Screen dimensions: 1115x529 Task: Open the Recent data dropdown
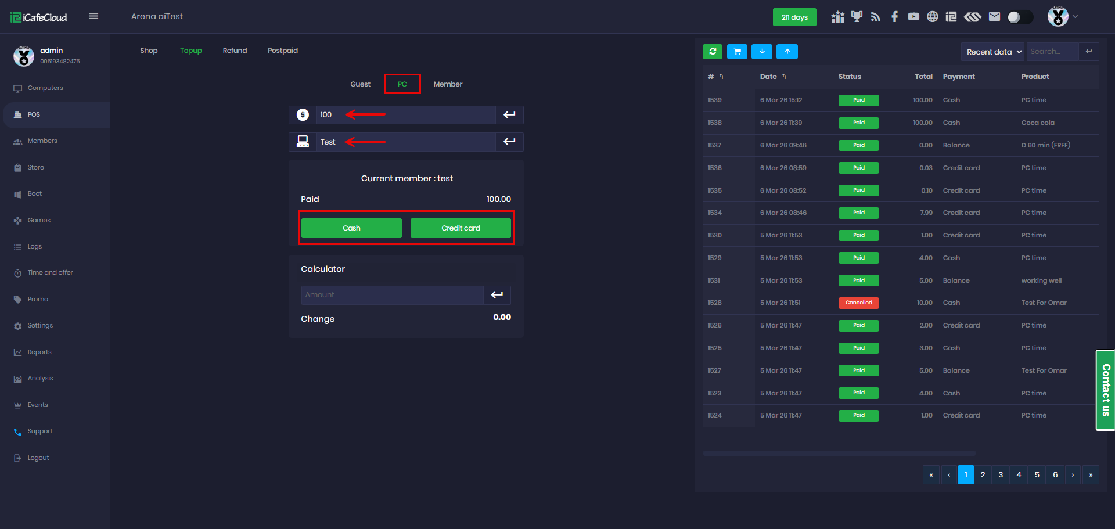pos(993,52)
